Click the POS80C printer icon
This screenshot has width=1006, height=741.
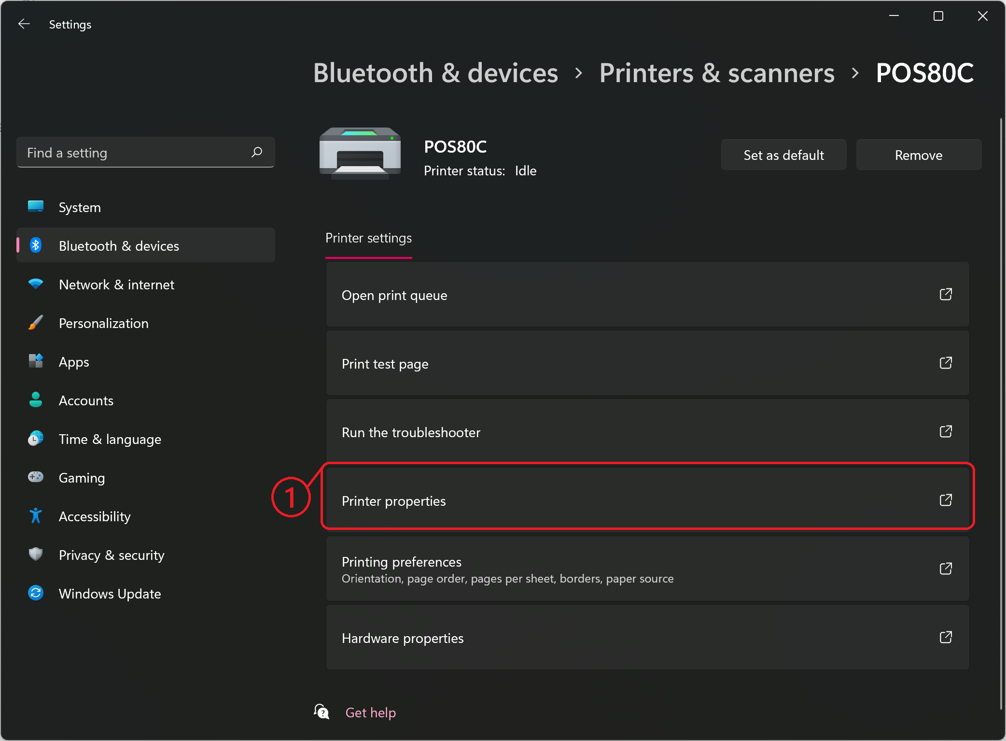pos(360,153)
